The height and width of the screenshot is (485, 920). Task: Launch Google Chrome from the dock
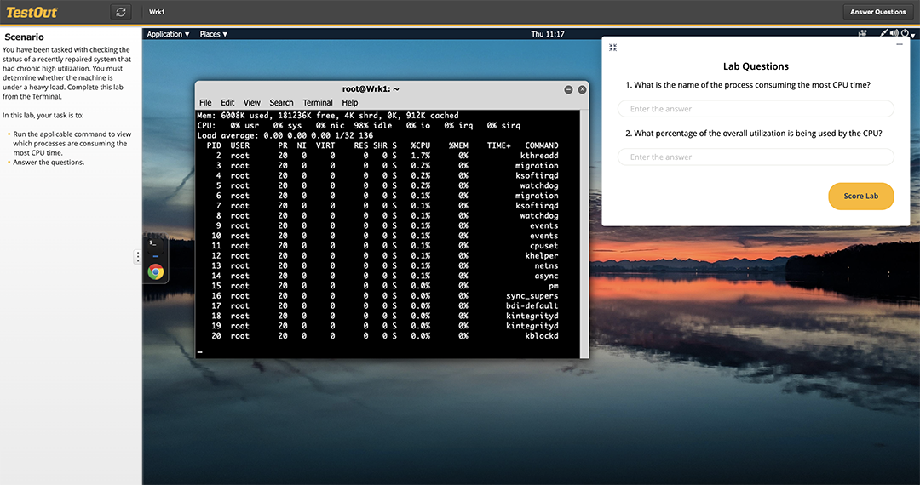pyautogui.click(x=155, y=271)
